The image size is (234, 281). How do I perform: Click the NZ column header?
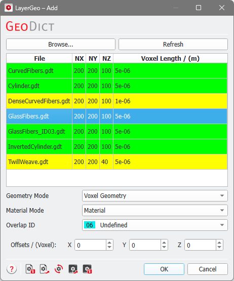click(x=106, y=58)
